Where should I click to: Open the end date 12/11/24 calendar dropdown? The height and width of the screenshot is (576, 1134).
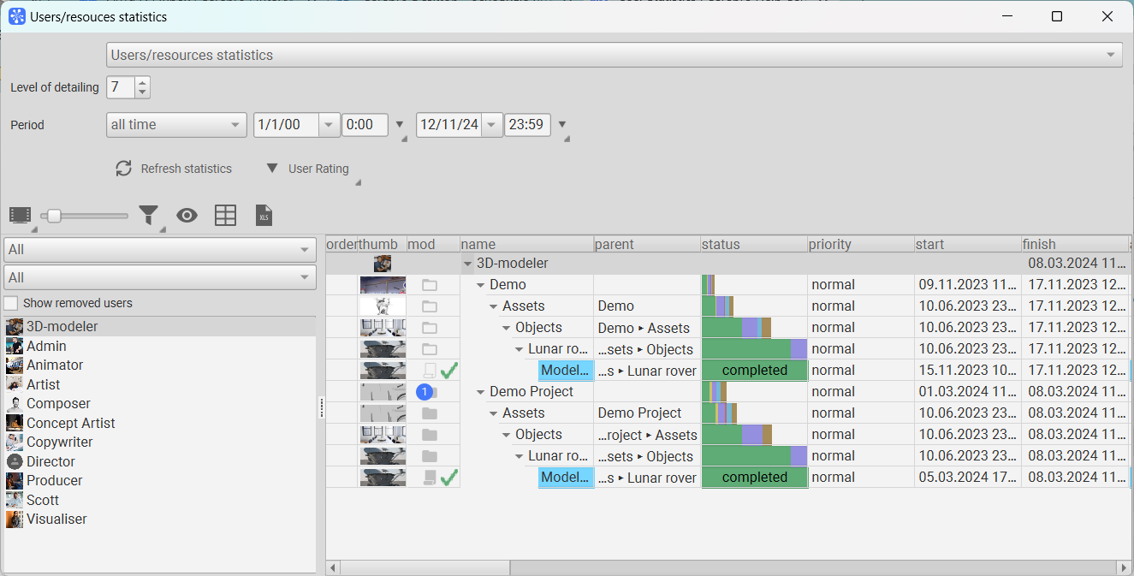click(491, 125)
